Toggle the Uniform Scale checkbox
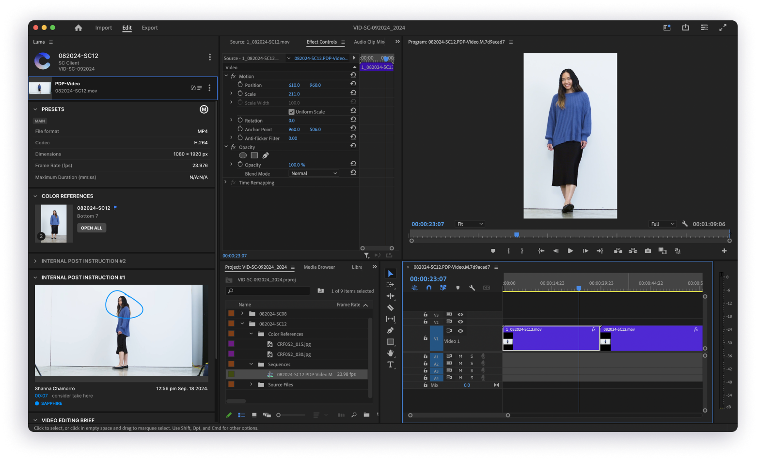The width and height of the screenshot is (758, 460). coord(291,112)
